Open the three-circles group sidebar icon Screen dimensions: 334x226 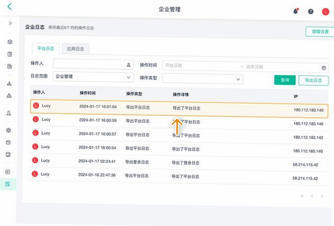click(x=9, y=96)
